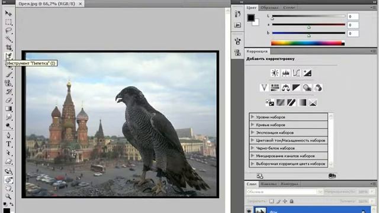Click the color spectrum ramp bar
The image size is (379, 213).
(308, 43)
